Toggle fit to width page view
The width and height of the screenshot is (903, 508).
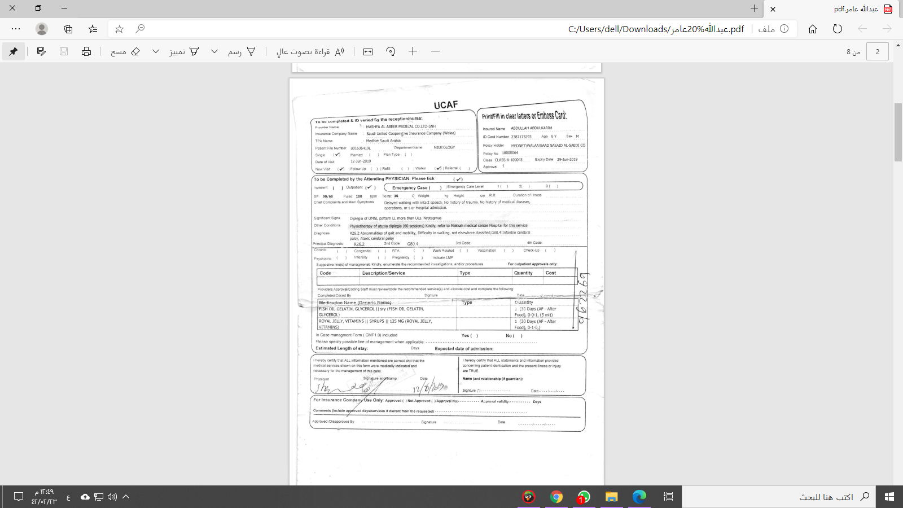coord(368,51)
